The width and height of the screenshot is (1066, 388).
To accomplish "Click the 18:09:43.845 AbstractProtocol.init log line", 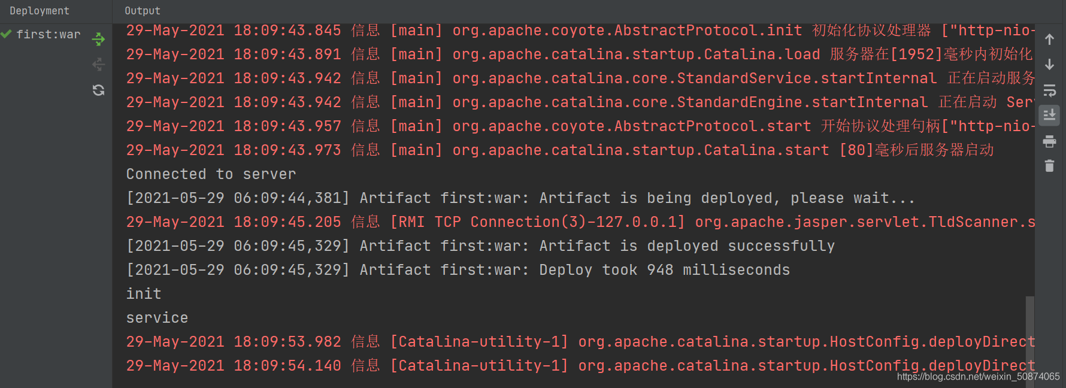I will pyautogui.click(x=580, y=31).
